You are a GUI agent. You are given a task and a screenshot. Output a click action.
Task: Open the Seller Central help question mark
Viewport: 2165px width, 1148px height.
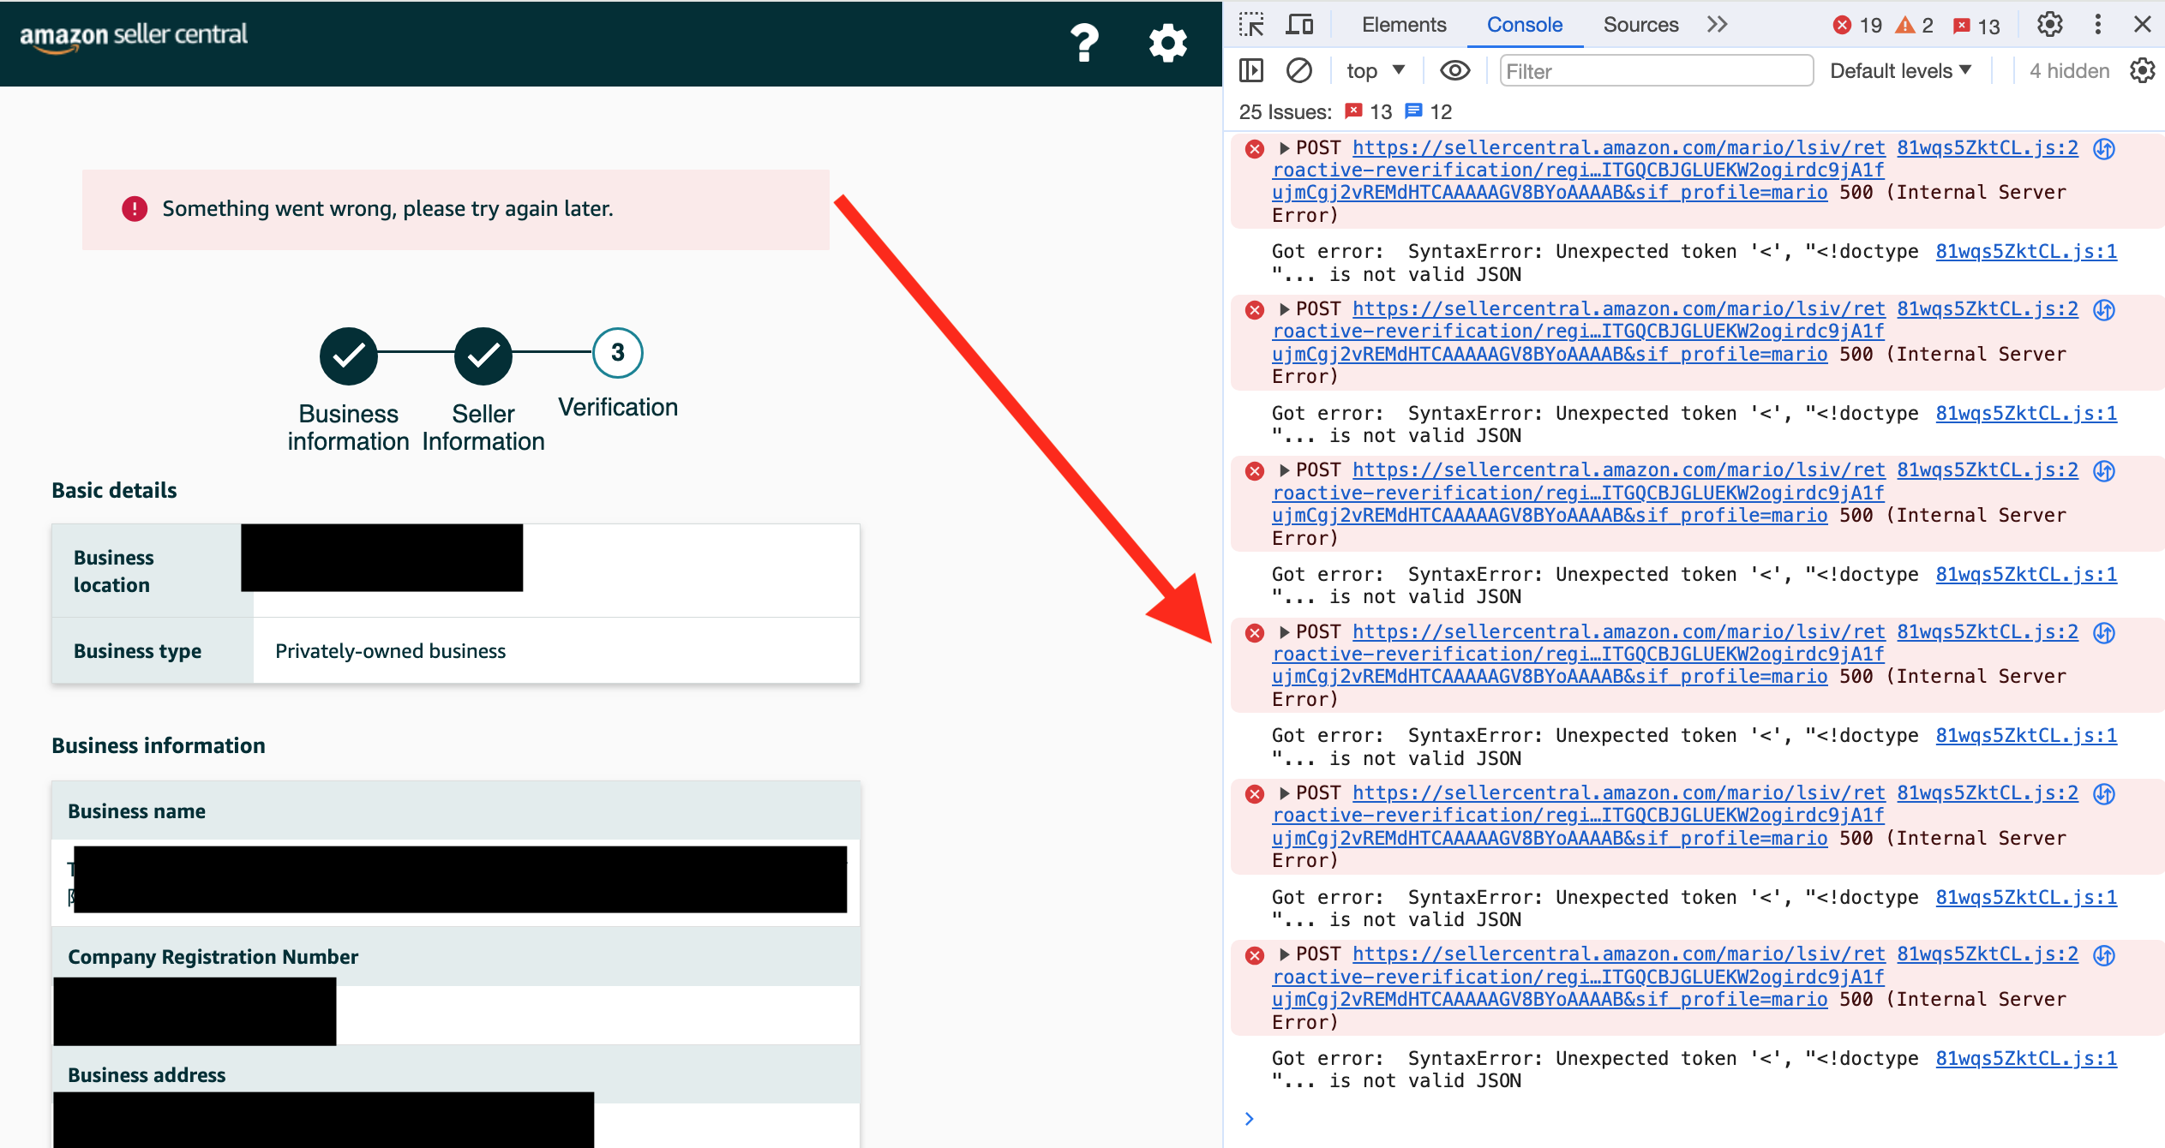[x=1084, y=42]
